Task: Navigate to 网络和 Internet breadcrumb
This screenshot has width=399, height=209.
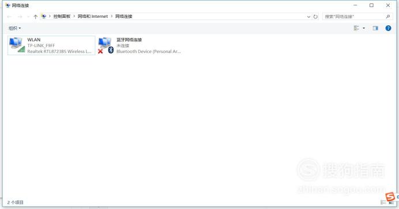Action: click(93, 17)
